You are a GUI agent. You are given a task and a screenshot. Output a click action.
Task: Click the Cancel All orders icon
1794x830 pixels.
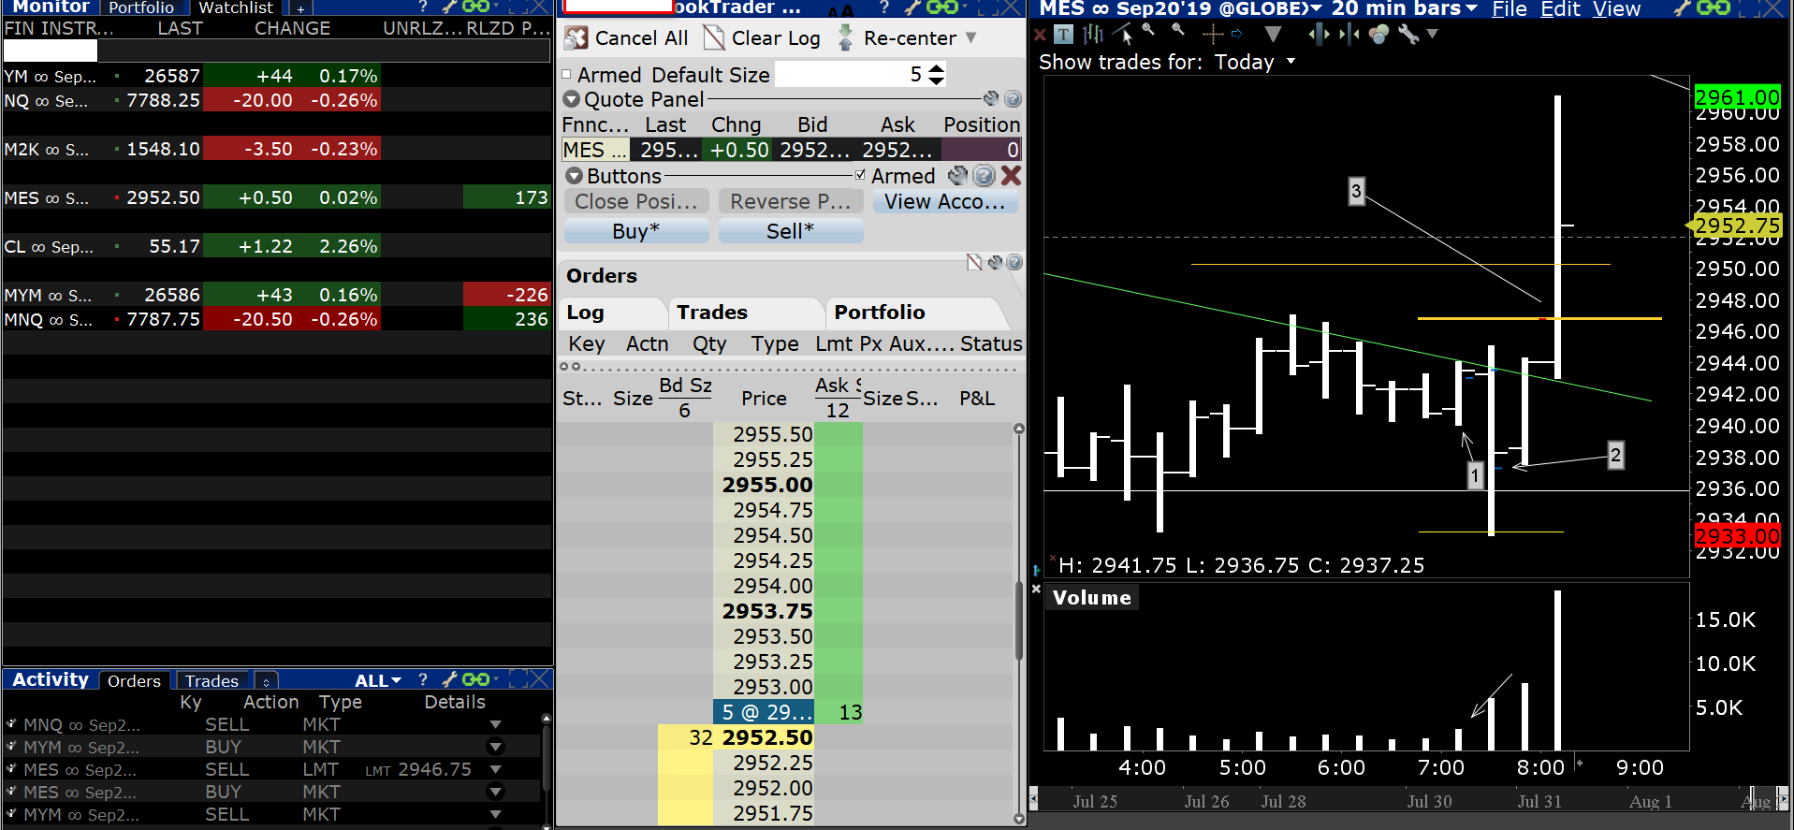click(x=576, y=37)
